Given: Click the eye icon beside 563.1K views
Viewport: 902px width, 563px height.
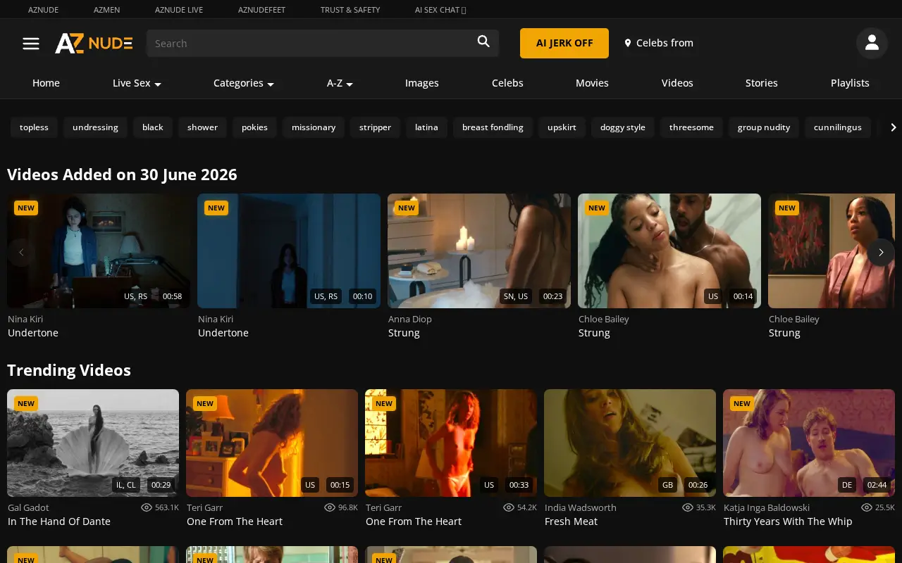Looking at the screenshot, I should (147, 507).
